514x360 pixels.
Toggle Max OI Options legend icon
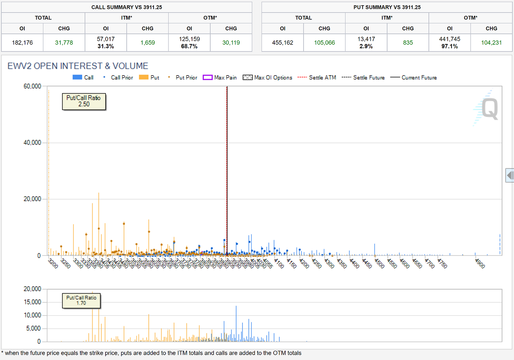coord(247,77)
